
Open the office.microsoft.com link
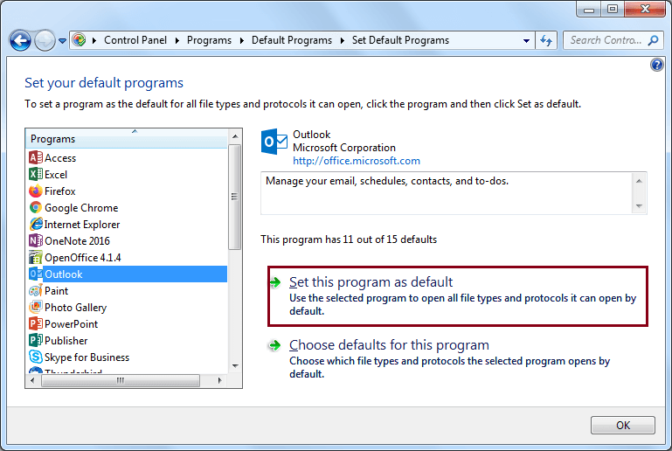(357, 161)
